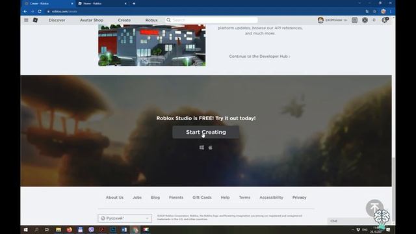Open the hamburger navigation menu
Image resolution: width=416 pixels, height=234 pixels.
pyautogui.click(x=26, y=20)
